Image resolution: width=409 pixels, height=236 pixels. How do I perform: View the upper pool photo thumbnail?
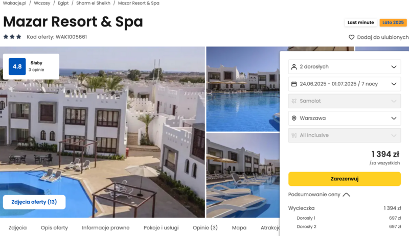243,89
